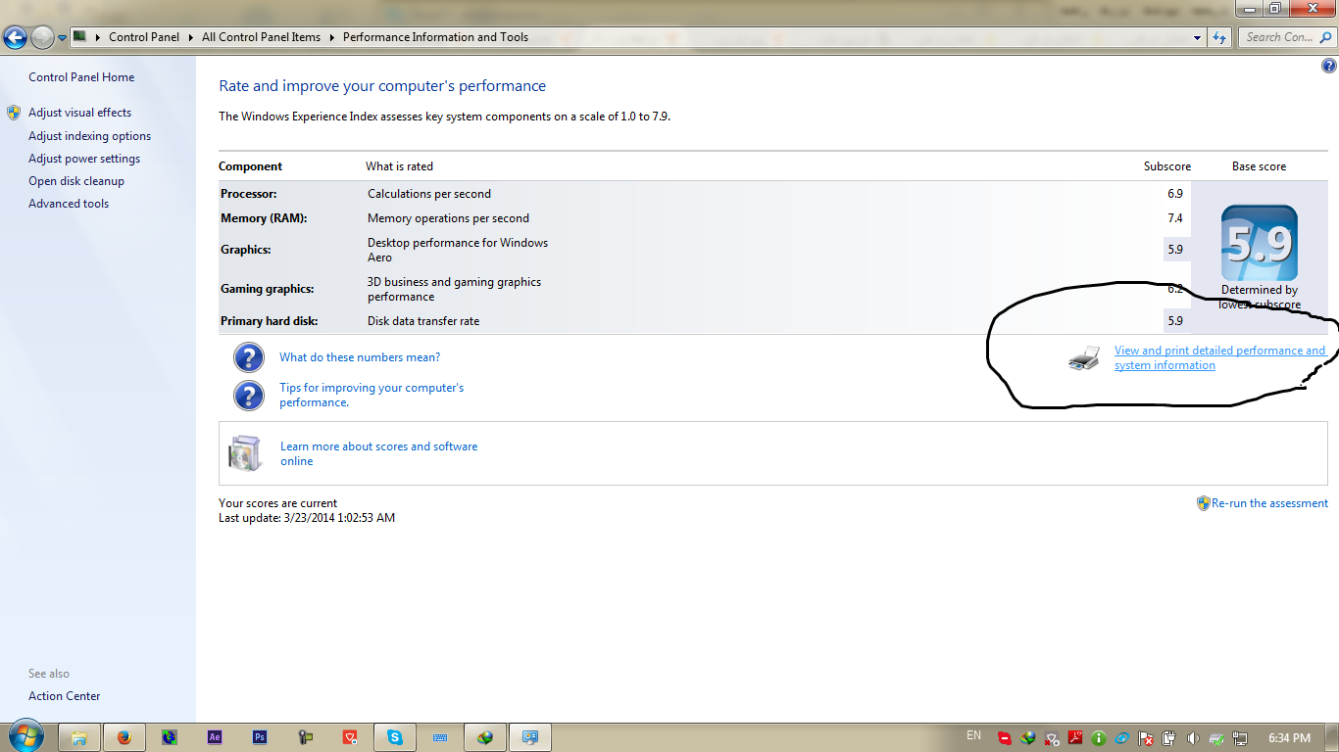Switch to Internet Download Manager taskbar button
Screen dimensions: 1339x752
(485, 737)
